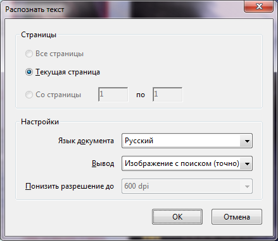Screen dimensions: 278x241
Task: Open the 'Язык документа' dropdown showing Русский
Action: (x=187, y=141)
